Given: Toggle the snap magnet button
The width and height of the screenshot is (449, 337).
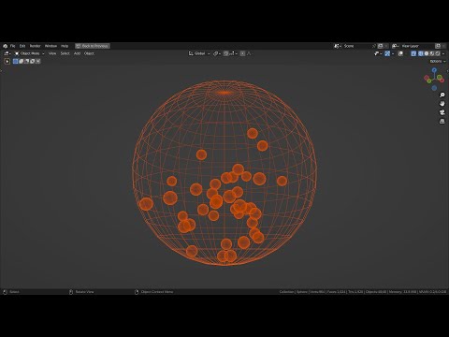Looking at the screenshot, I should (x=226, y=53).
